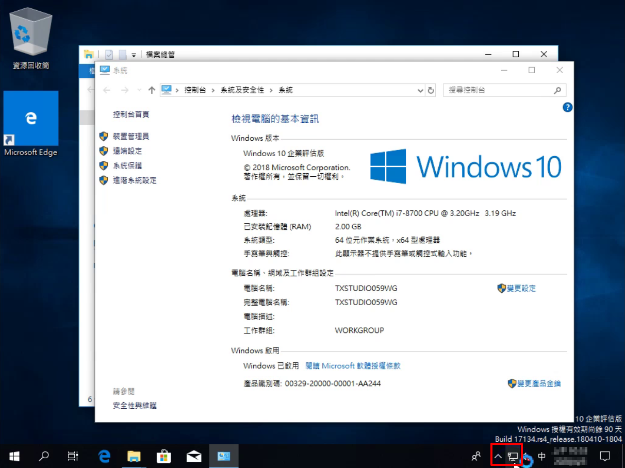Open Mail app from the taskbar

click(x=194, y=456)
